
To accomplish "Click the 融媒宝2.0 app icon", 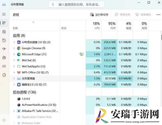I will (x=19, y=85).
